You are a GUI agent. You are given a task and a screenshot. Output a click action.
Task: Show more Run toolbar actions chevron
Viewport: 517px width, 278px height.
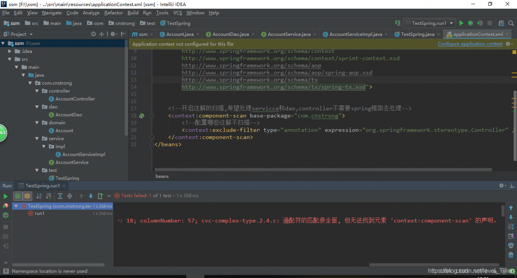tap(109, 196)
